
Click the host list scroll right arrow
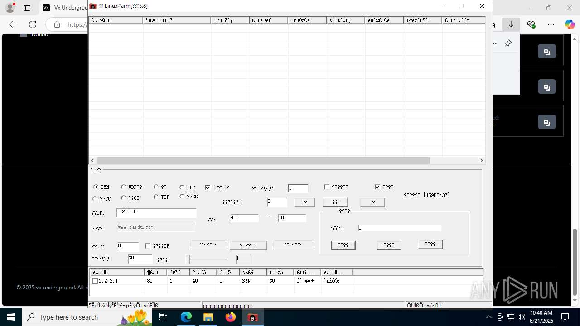coord(481,160)
